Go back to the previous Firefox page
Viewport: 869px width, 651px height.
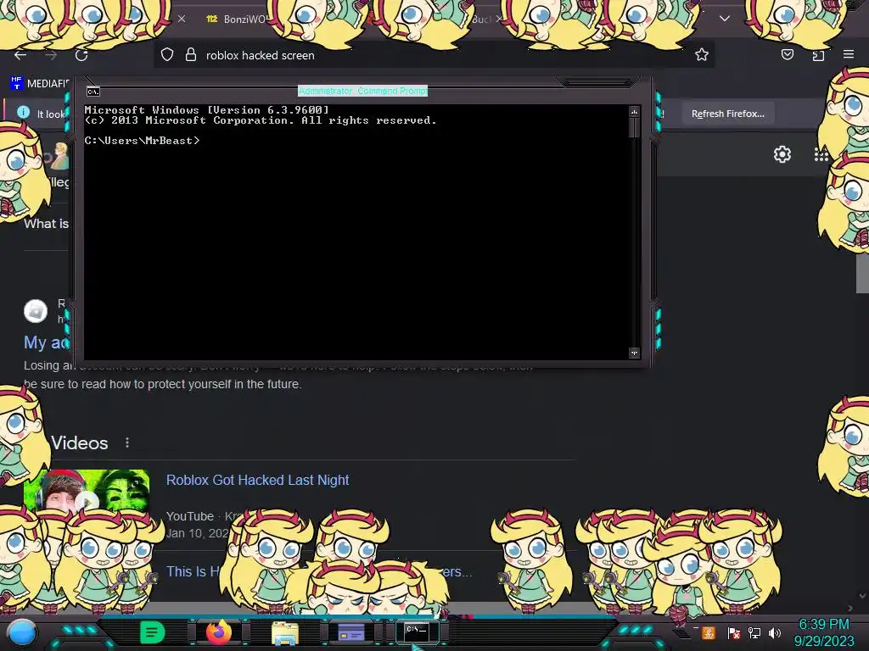pos(20,55)
